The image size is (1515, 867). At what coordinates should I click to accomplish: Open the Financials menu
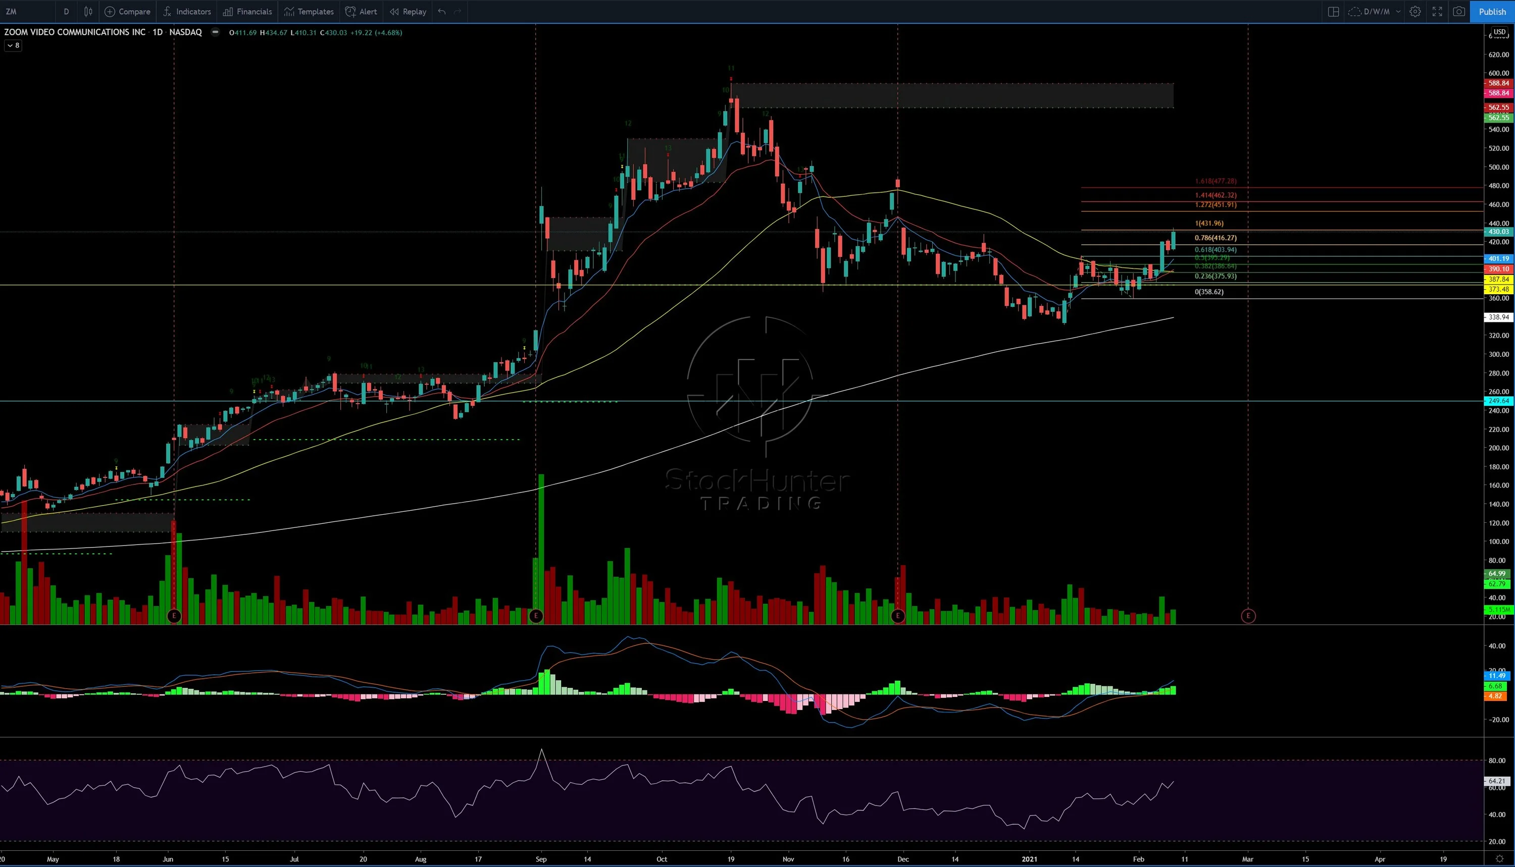click(247, 11)
